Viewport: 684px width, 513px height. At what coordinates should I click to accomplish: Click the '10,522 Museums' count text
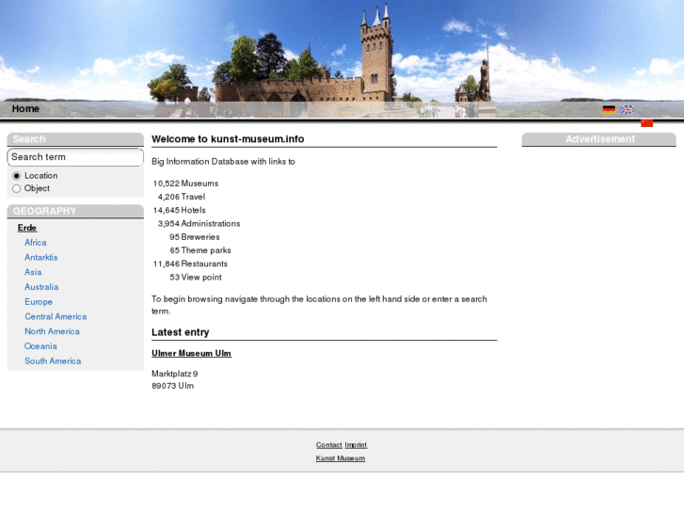pos(185,184)
